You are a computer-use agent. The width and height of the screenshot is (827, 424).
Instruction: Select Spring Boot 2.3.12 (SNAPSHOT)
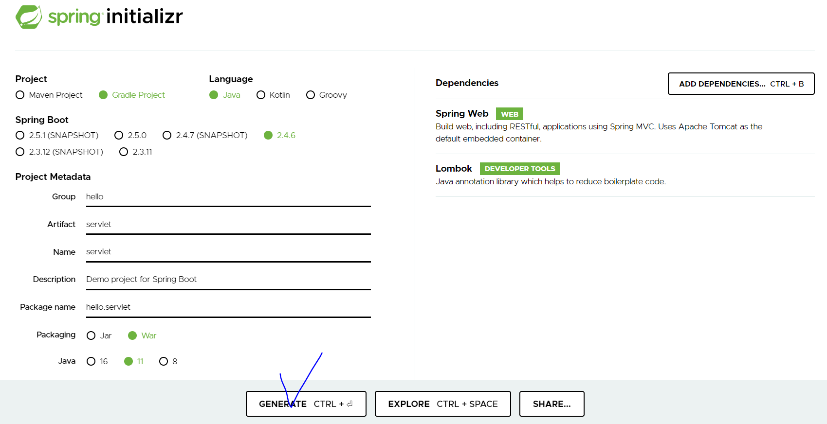tap(20, 152)
